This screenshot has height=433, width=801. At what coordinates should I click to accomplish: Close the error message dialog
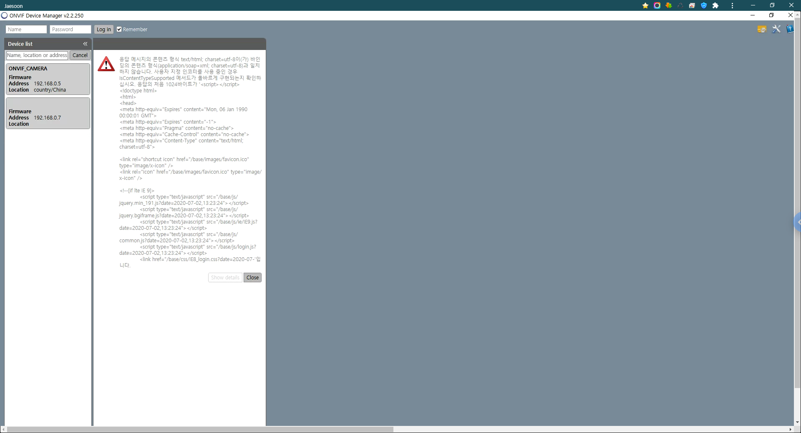pos(252,278)
